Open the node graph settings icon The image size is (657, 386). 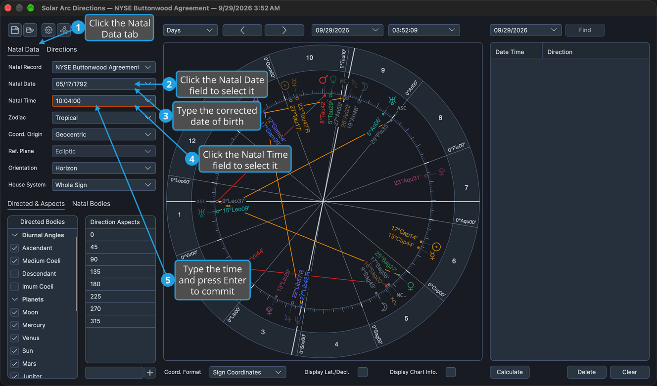[x=64, y=30]
